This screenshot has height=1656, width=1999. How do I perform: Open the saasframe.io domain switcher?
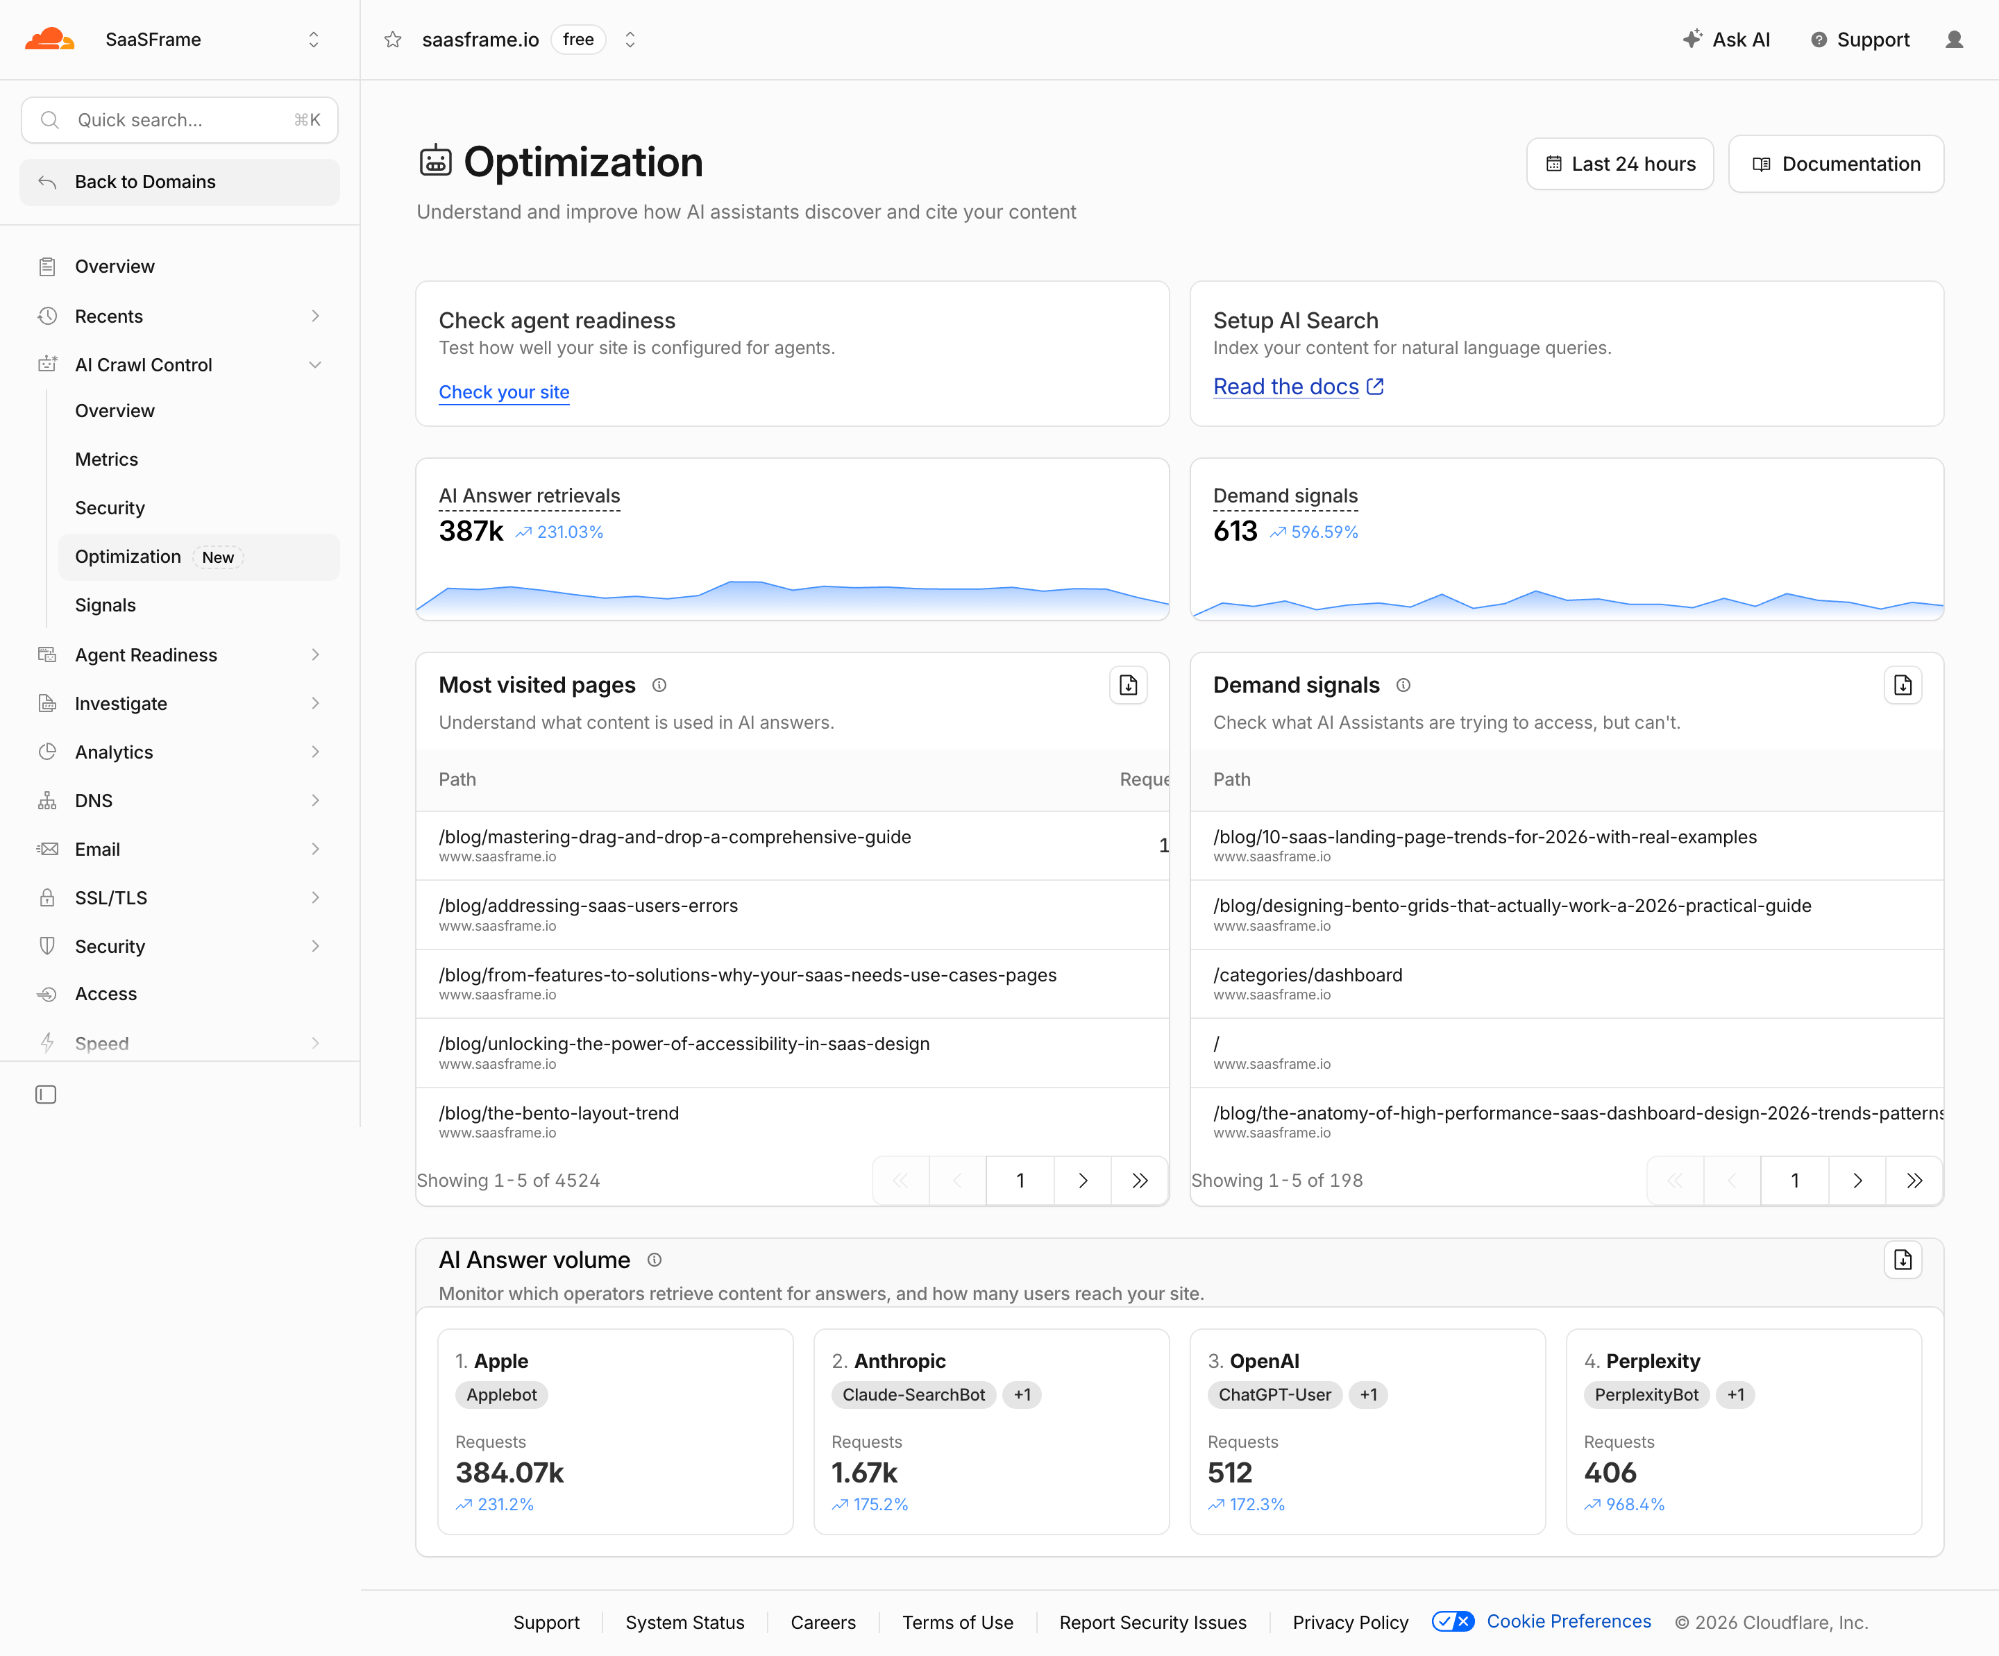(630, 40)
